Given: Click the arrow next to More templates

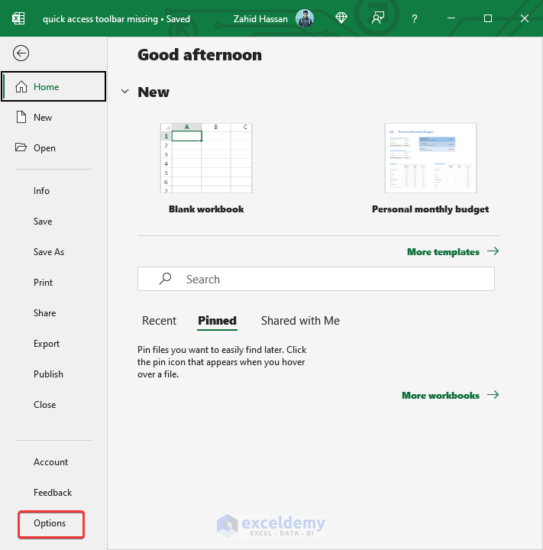Looking at the screenshot, I should (493, 251).
